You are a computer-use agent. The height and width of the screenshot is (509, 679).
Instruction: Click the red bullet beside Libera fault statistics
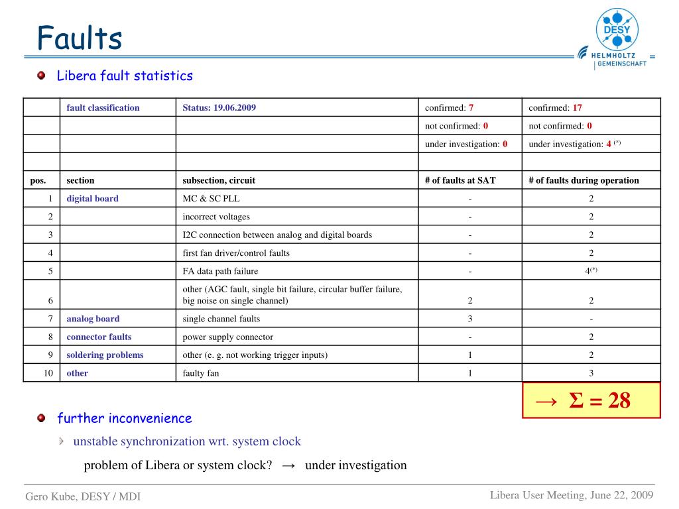[x=41, y=76]
